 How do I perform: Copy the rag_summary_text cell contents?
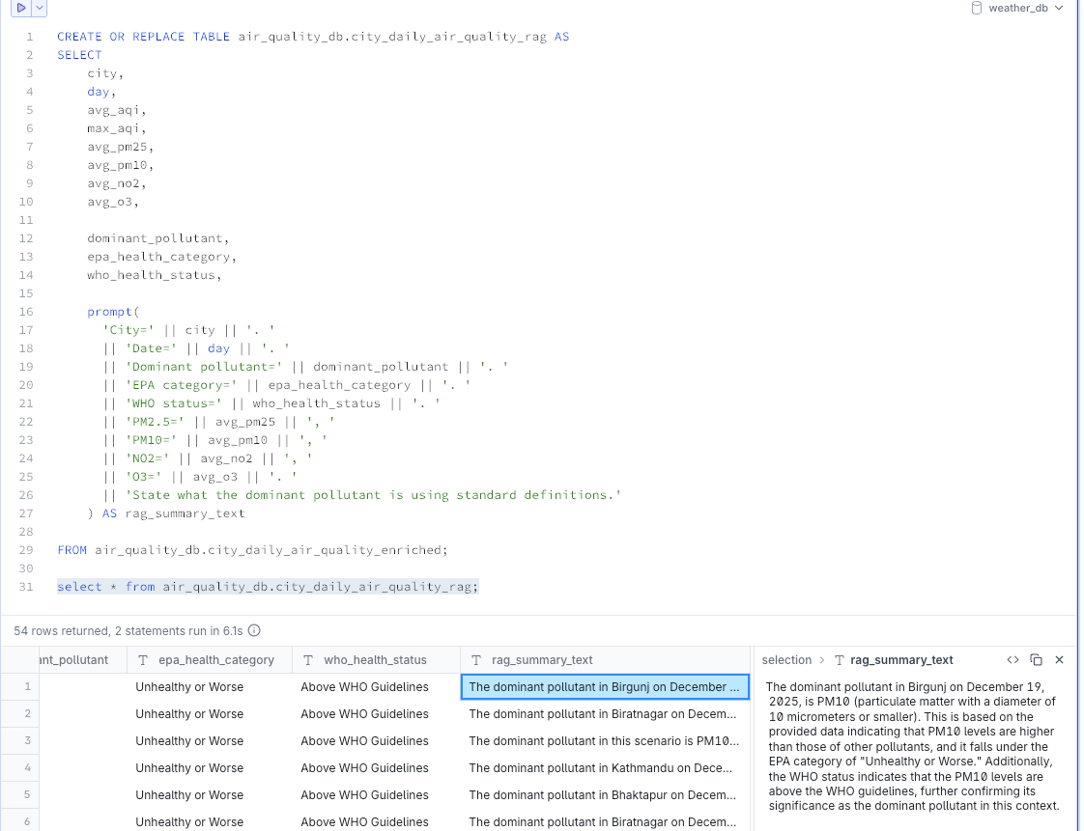click(1036, 659)
